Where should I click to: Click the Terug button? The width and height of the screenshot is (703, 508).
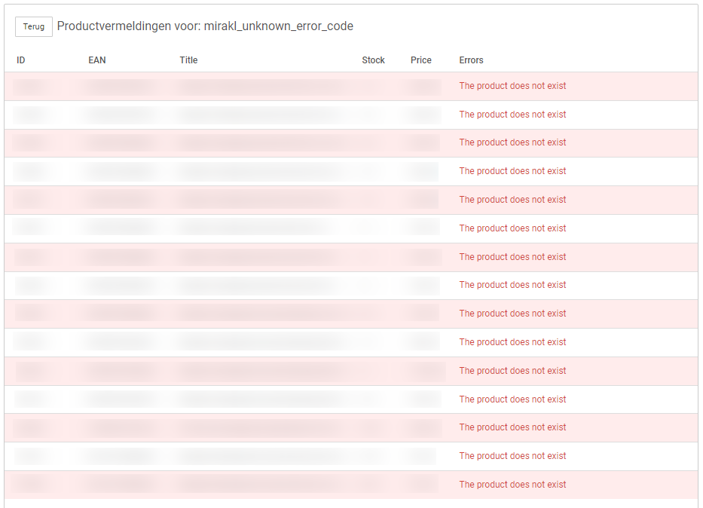[34, 27]
